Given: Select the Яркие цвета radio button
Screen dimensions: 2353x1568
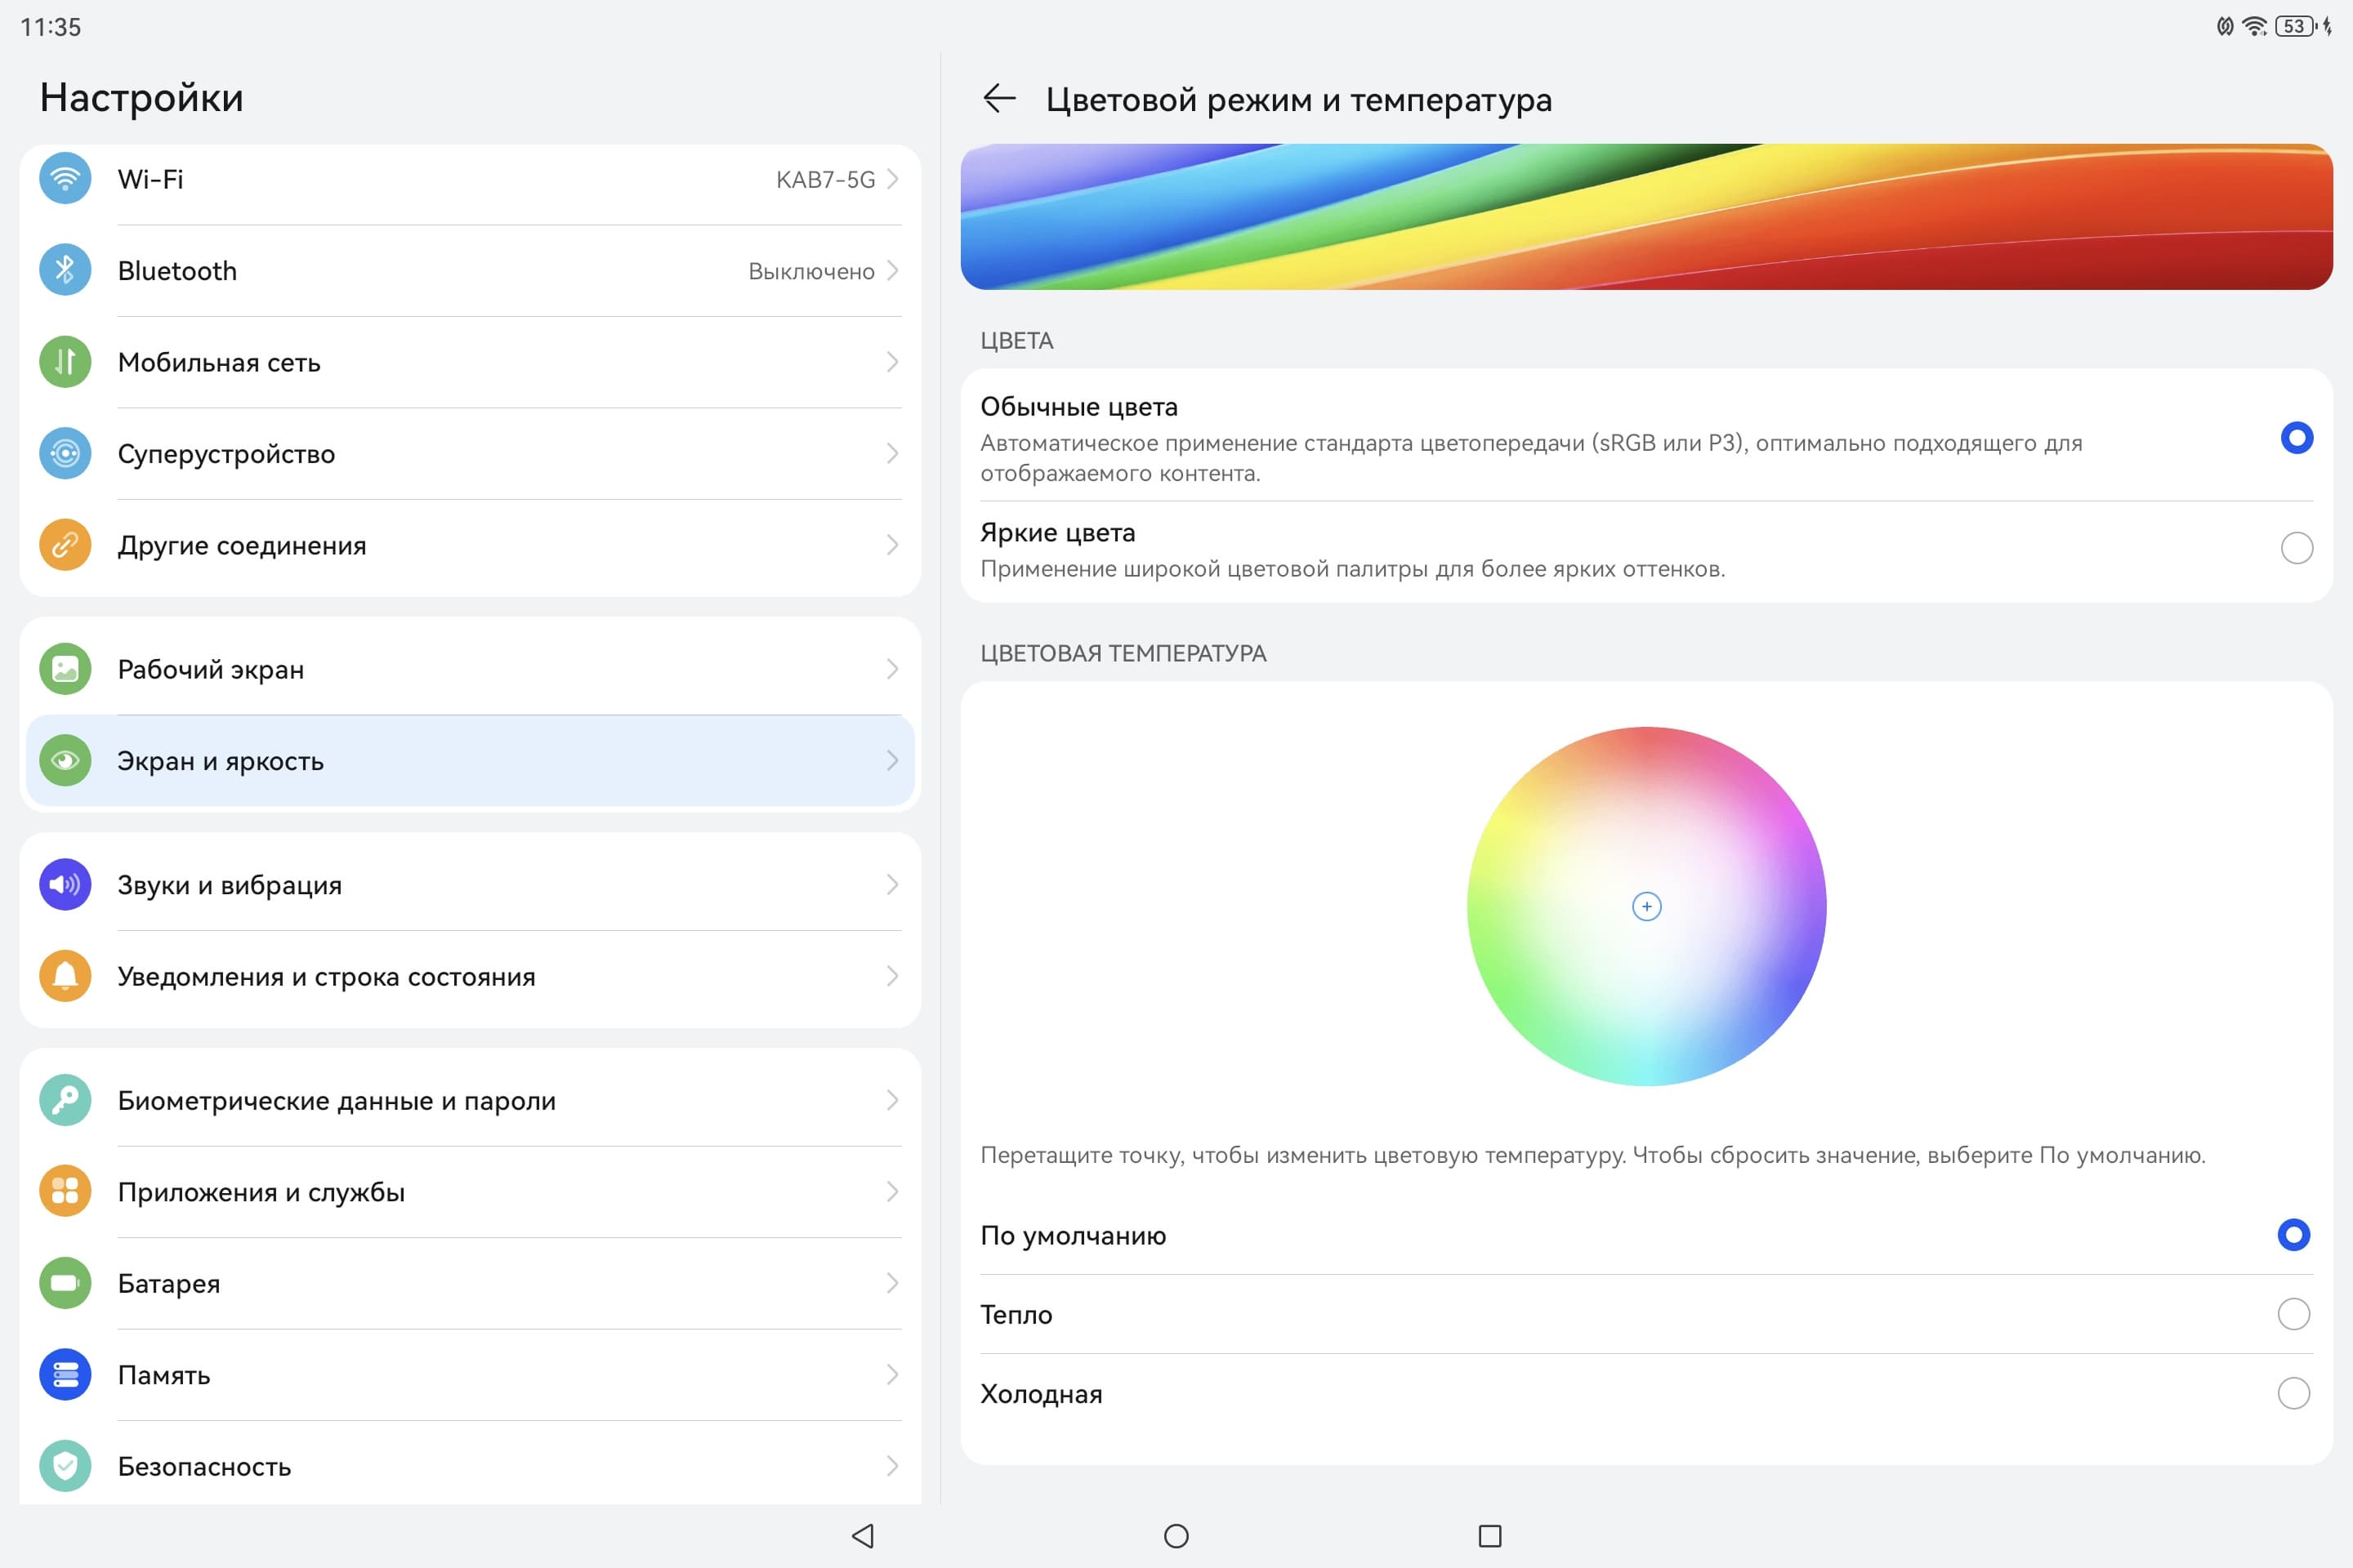Looking at the screenshot, I should coord(2296,548).
